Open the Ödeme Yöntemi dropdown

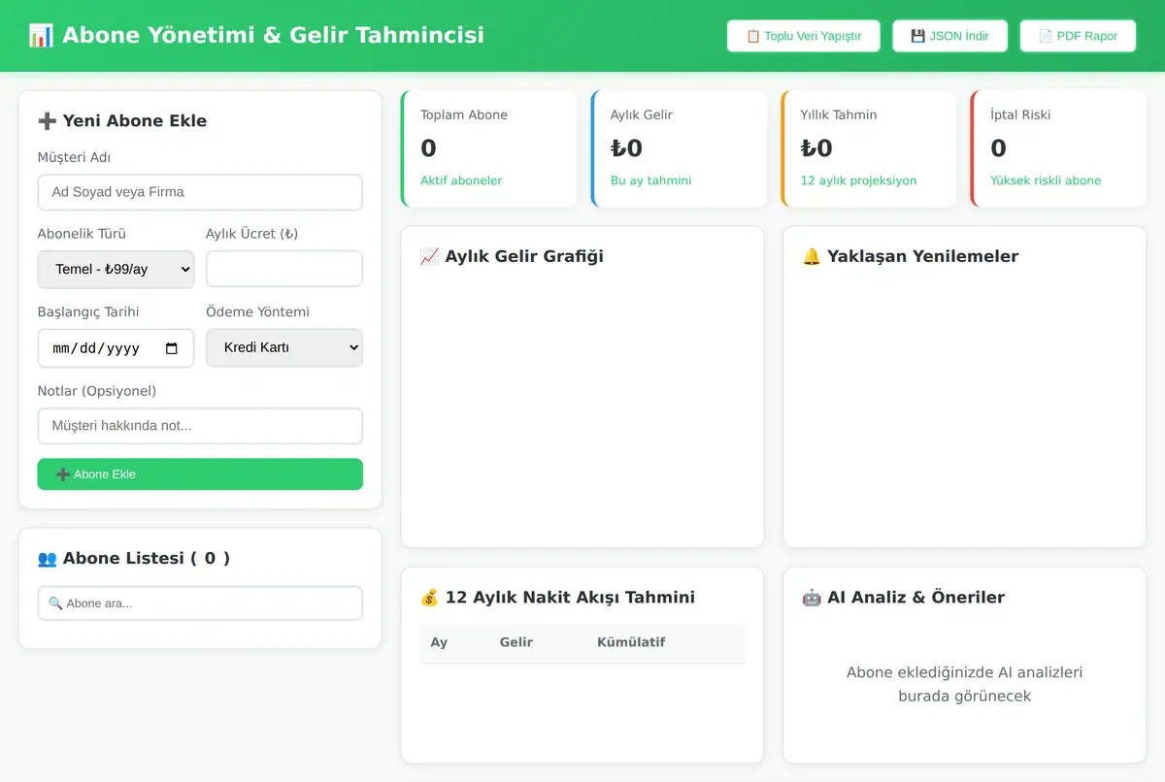[284, 347]
